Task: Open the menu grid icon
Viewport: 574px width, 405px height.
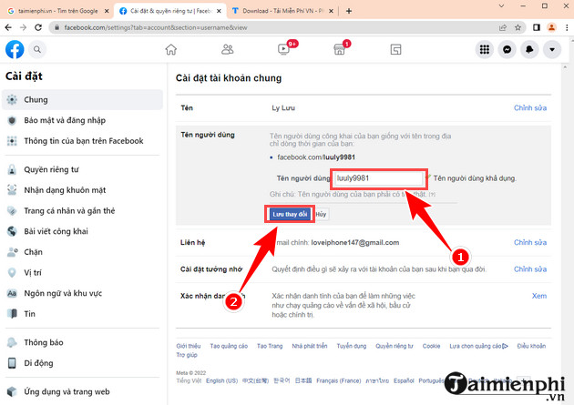Action: (485, 49)
